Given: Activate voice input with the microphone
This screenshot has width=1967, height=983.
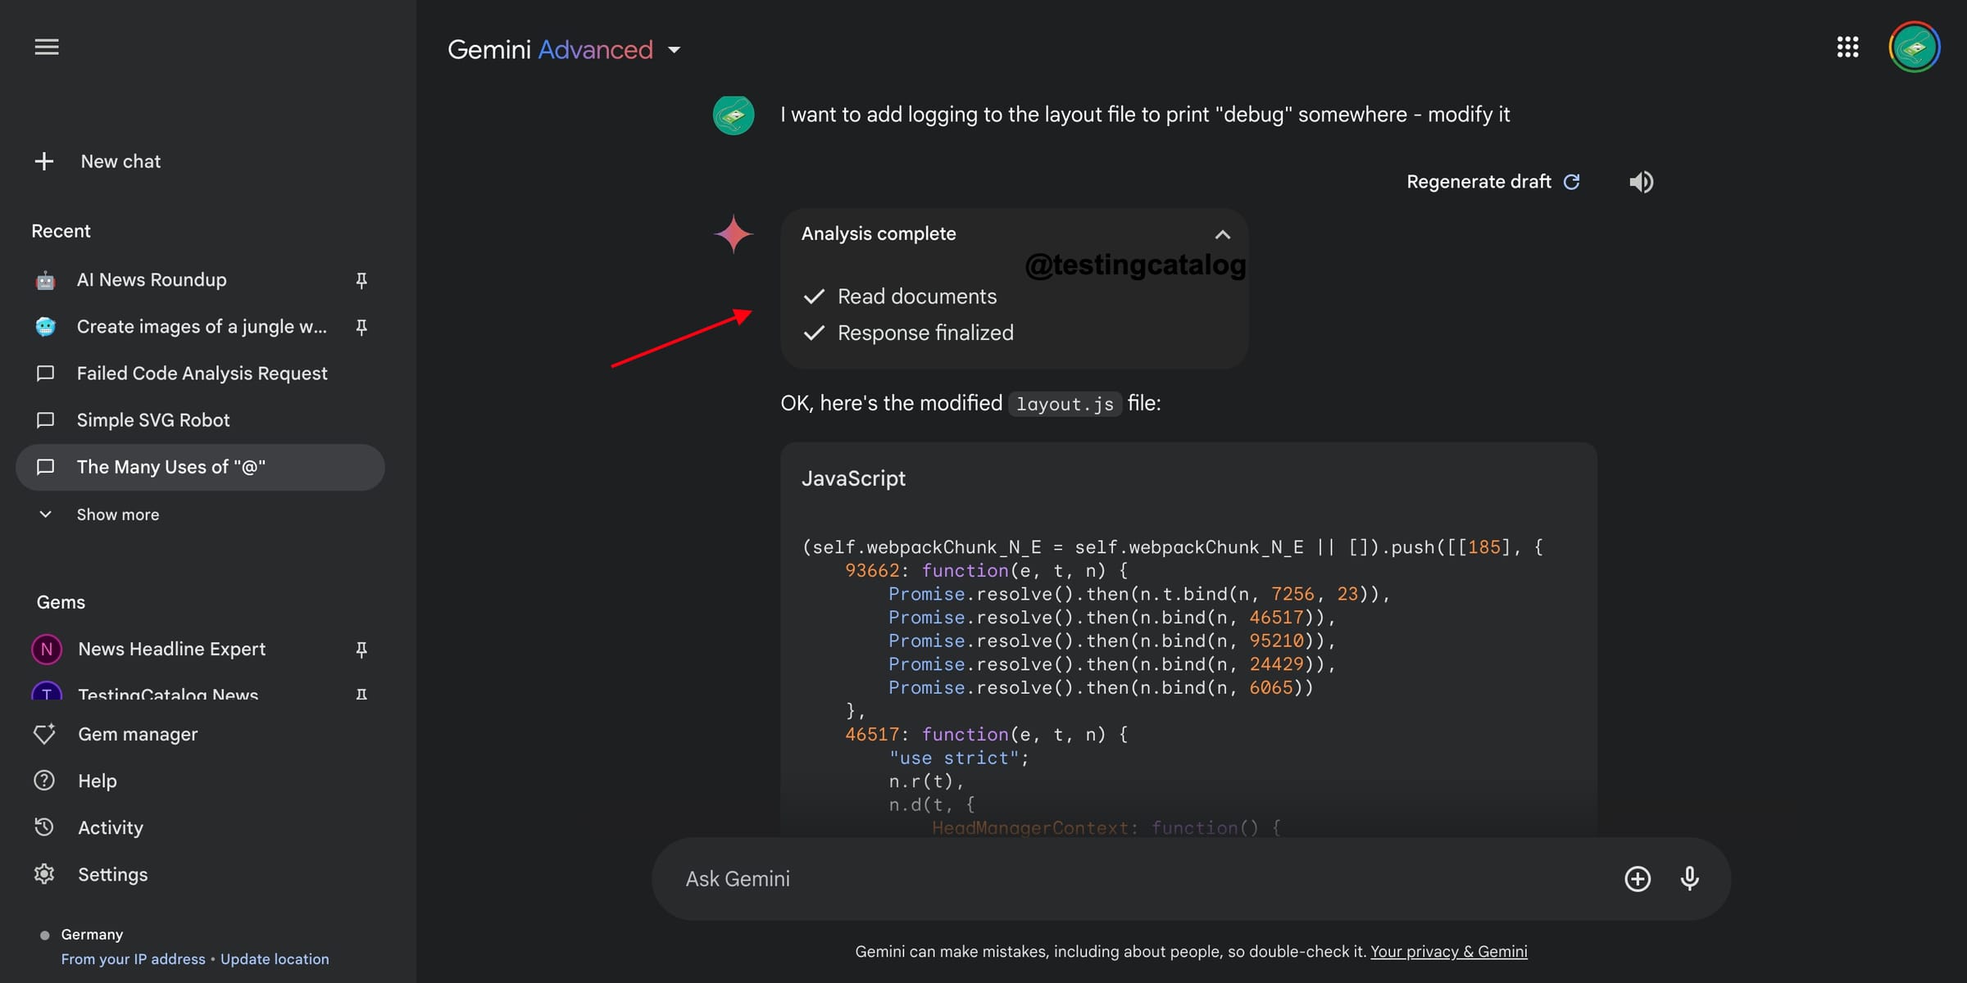Looking at the screenshot, I should pos(1690,878).
